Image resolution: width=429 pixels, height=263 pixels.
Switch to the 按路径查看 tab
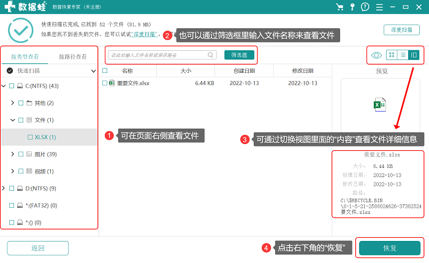click(73, 56)
